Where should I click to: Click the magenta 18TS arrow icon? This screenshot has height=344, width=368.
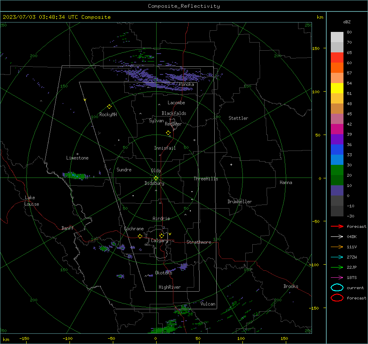pyautogui.click(x=337, y=278)
